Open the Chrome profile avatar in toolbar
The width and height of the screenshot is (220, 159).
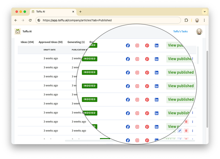[x=197, y=20]
